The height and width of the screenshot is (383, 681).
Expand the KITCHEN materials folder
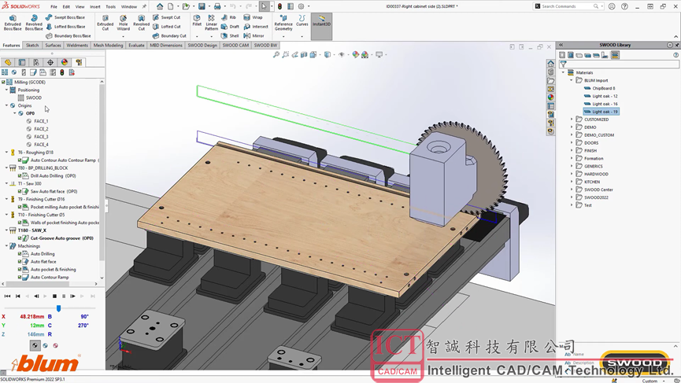572,182
